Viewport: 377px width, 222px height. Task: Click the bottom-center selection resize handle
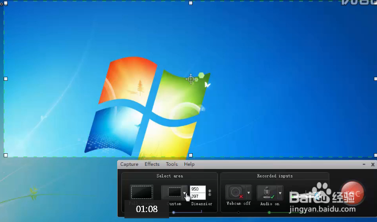coord(191,155)
